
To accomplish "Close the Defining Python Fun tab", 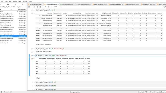I will [139, 4].
